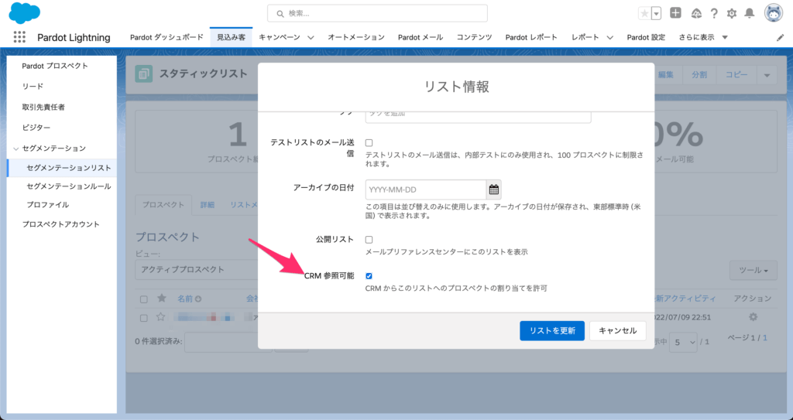Open 取引先責任者 in sidebar
Screen dimensions: 793x420
43,108
